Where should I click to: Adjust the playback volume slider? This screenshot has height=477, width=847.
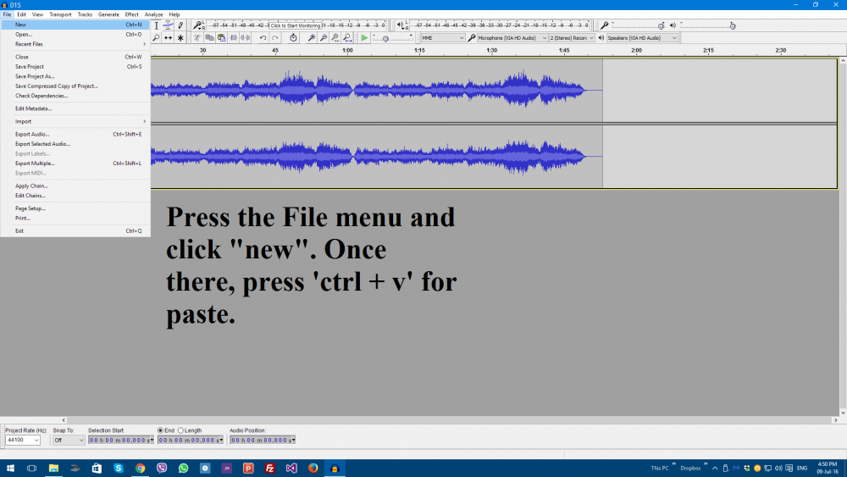tap(732, 26)
